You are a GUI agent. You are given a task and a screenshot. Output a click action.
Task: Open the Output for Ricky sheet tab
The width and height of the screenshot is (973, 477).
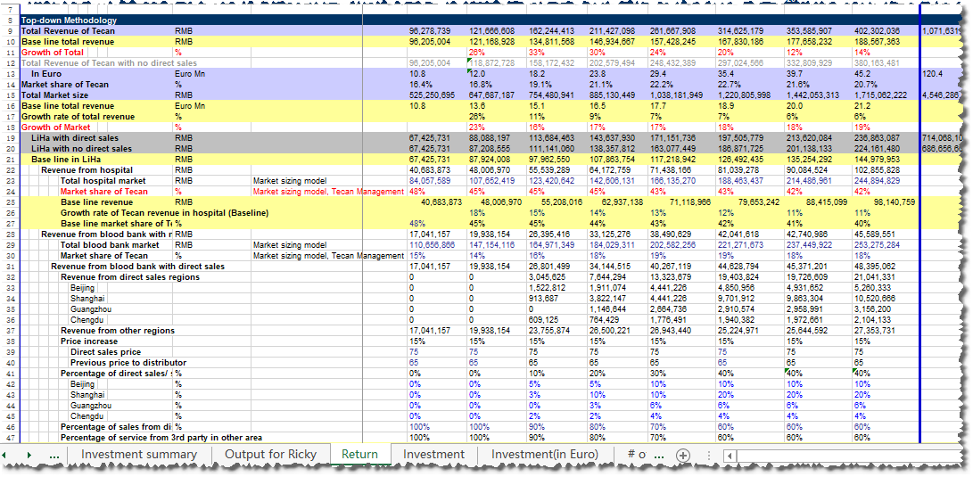[x=270, y=455]
